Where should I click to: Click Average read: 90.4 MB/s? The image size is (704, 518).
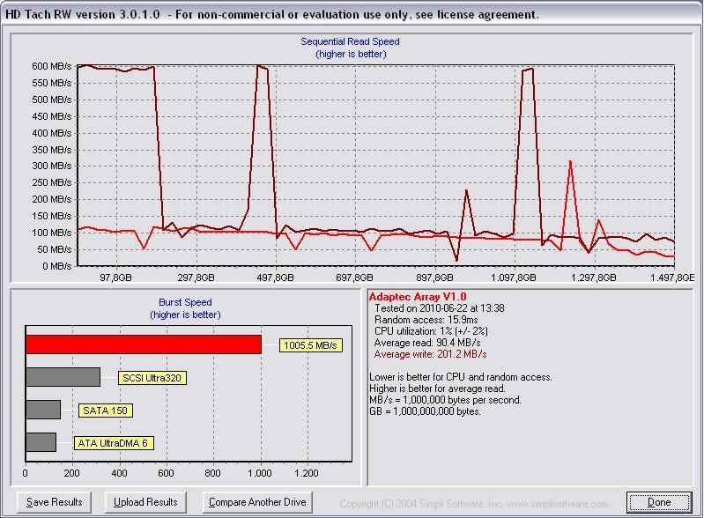pyautogui.click(x=427, y=343)
